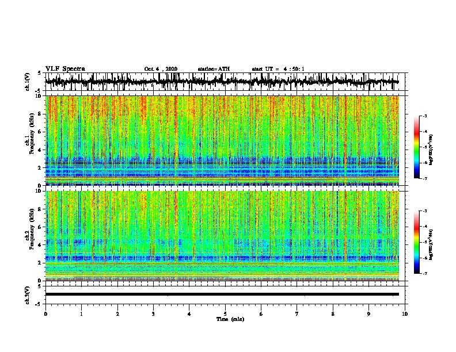
Task: Click the "-7" label on the ch.1 colorbar
Action: [424, 178]
